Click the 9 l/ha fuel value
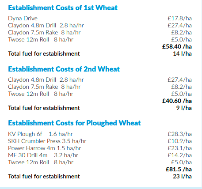This screenshot has width=202, height=189. click(x=184, y=108)
